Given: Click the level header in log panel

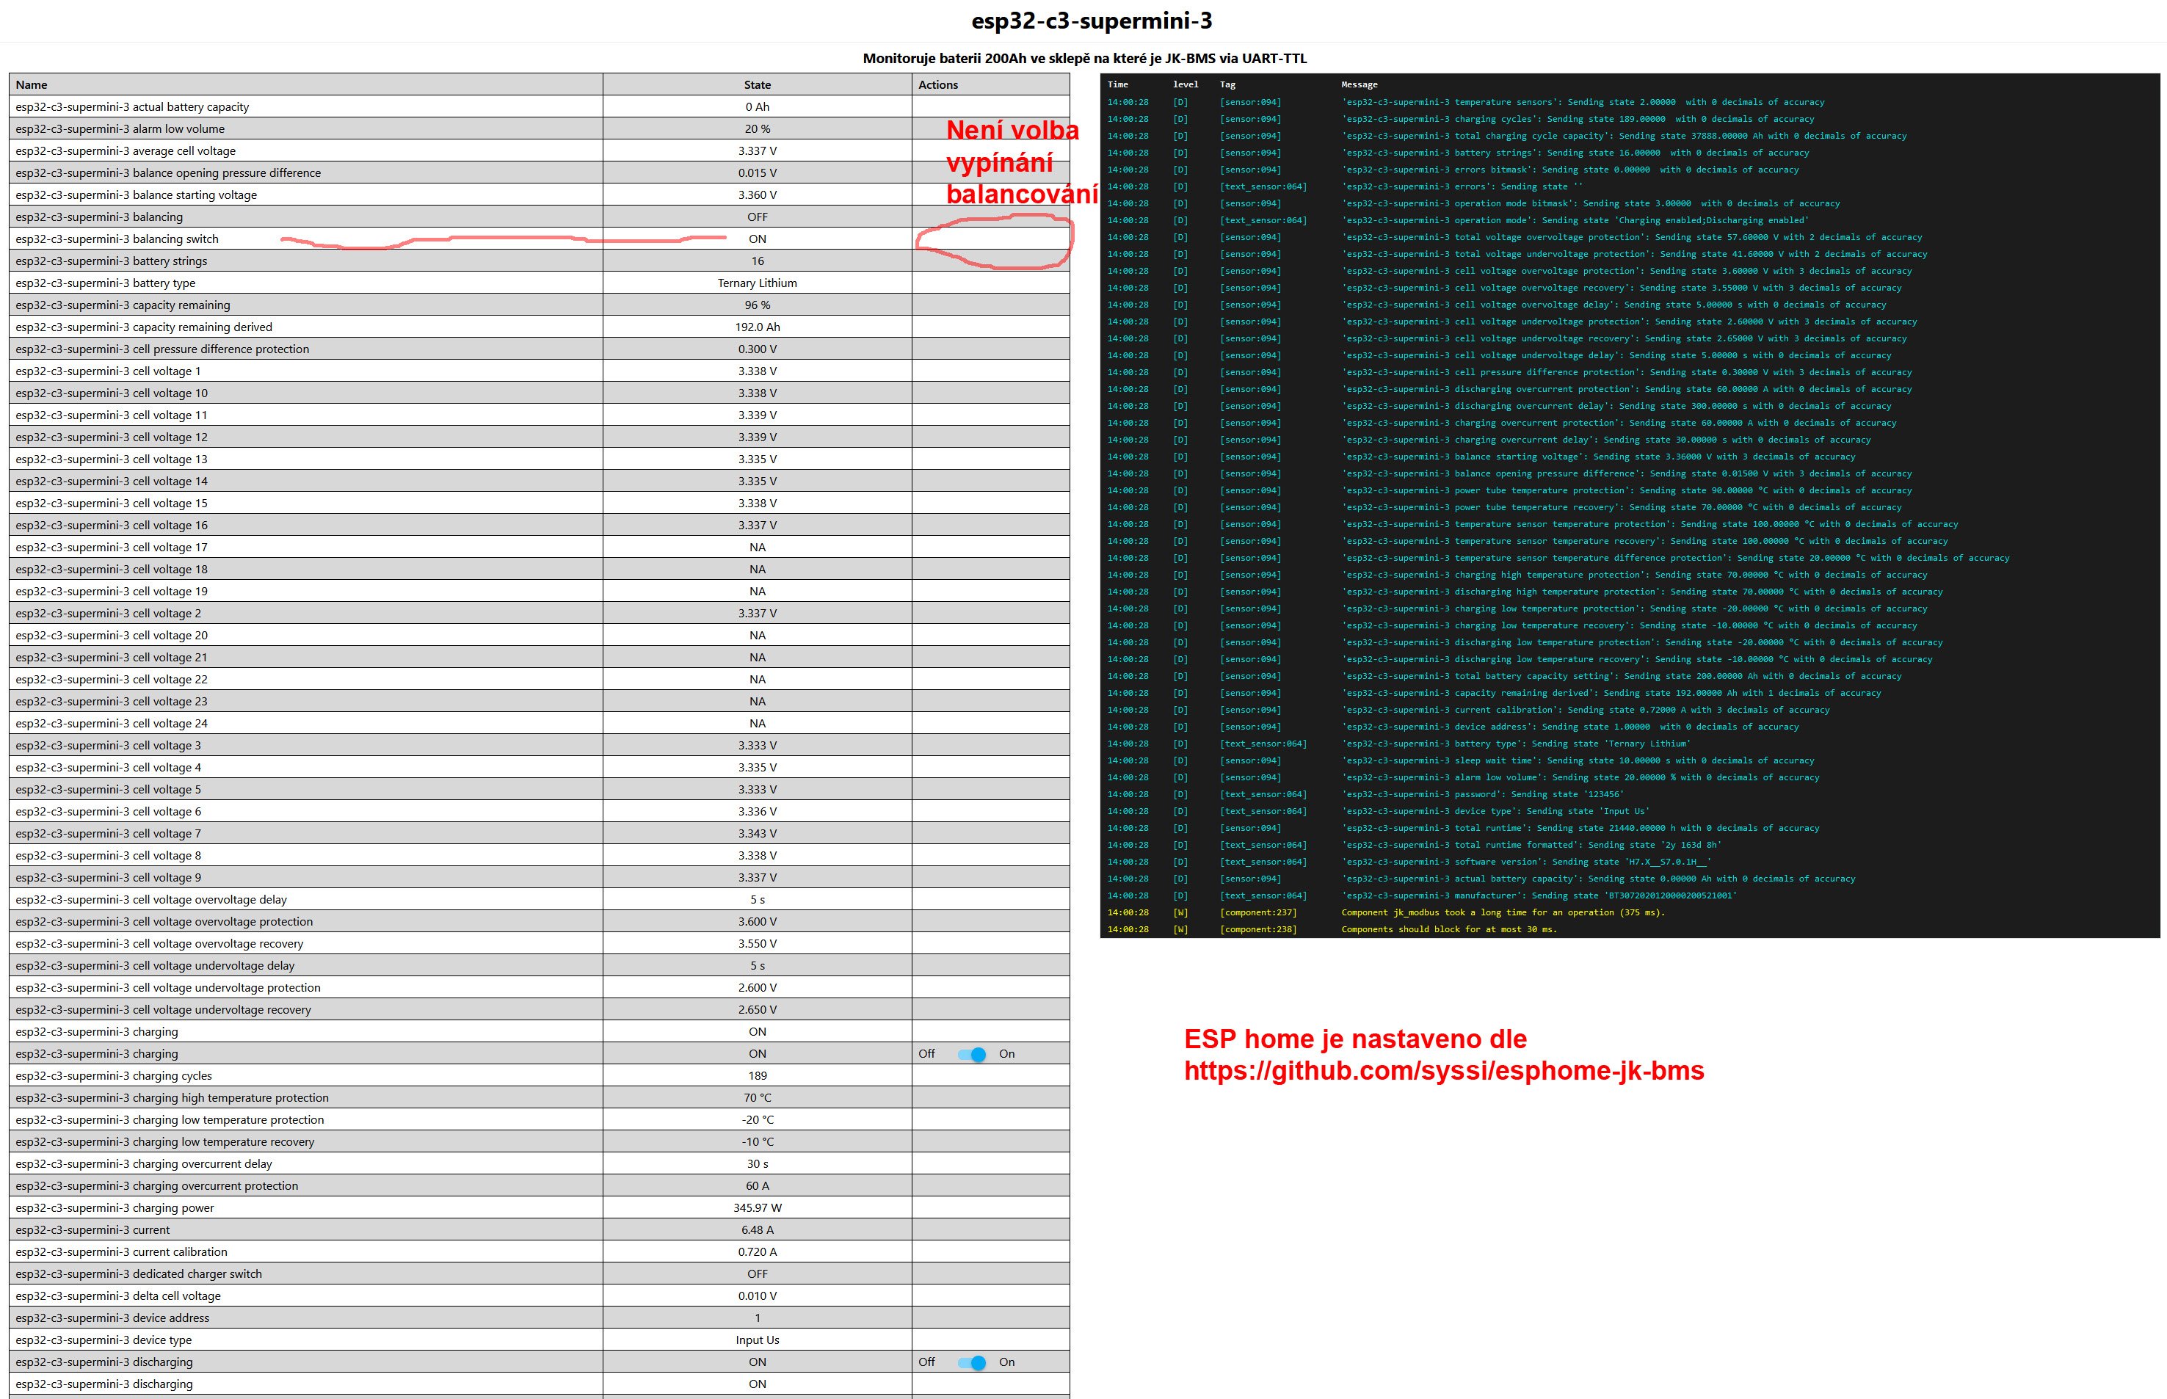Looking at the screenshot, I should point(1185,84).
